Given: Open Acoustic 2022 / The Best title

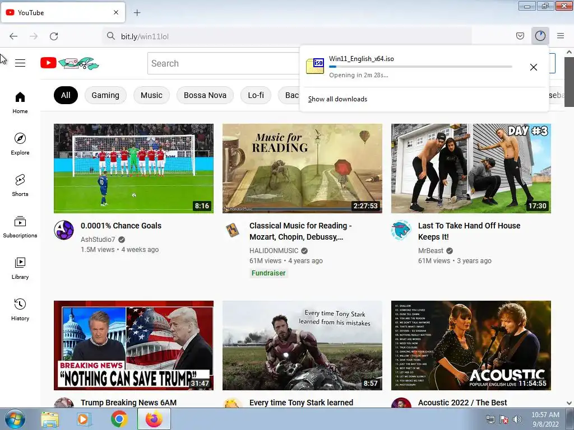Looking at the screenshot, I should point(462,403).
